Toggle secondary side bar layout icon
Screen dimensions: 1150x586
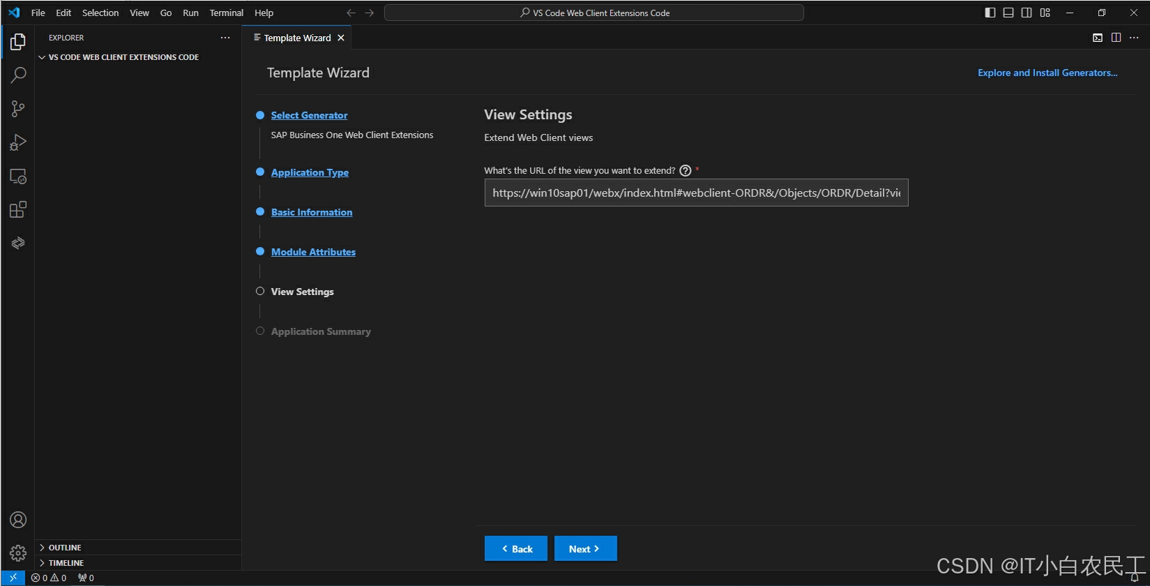pyautogui.click(x=1027, y=13)
